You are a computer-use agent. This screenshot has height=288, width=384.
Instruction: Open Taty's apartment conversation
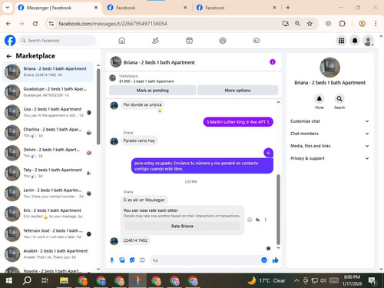[x=48, y=173]
